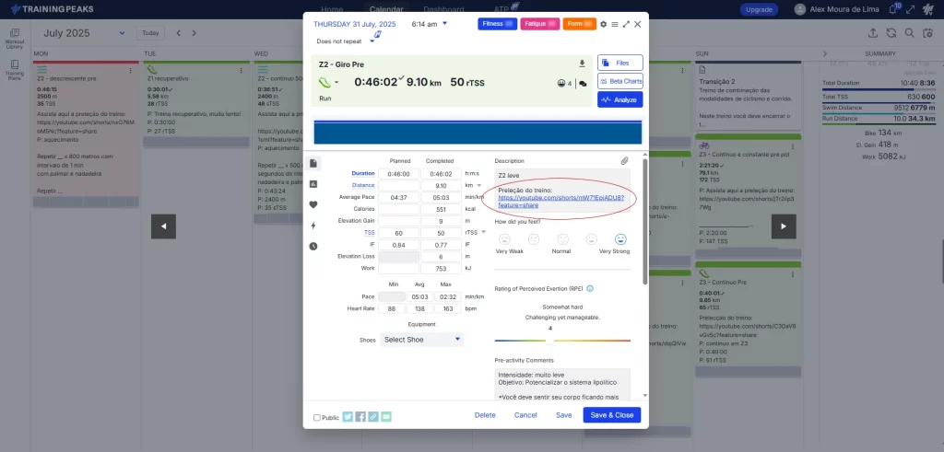Enable the Public checkbox
The width and height of the screenshot is (944, 452).
318,417
